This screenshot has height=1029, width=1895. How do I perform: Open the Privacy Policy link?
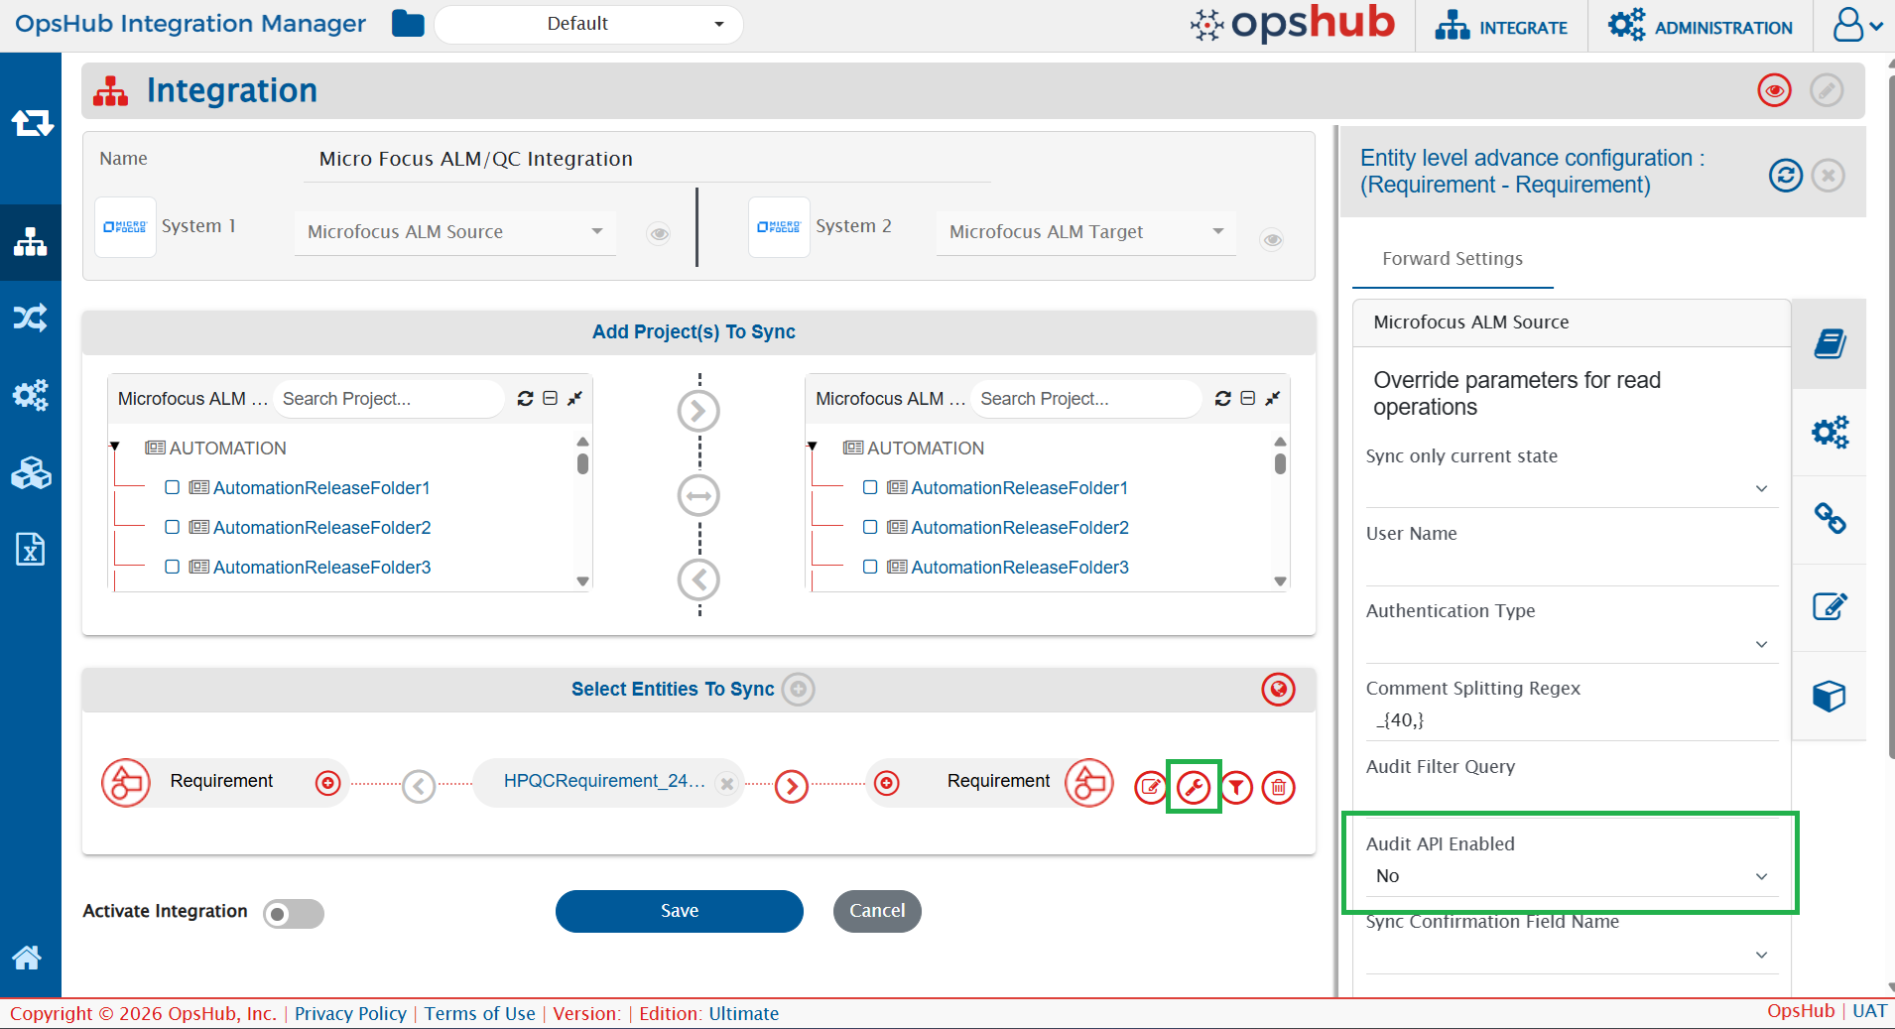(350, 1013)
